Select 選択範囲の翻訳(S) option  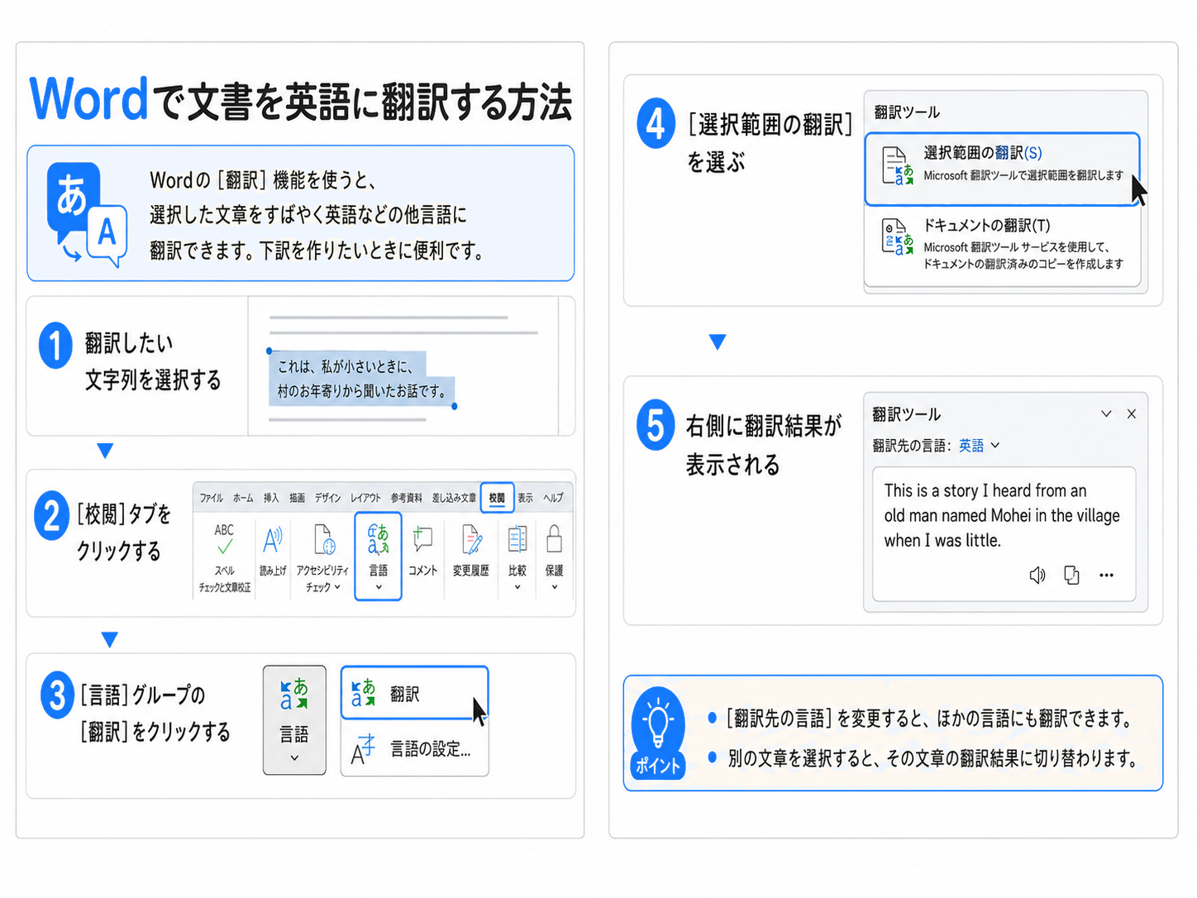point(1002,168)
